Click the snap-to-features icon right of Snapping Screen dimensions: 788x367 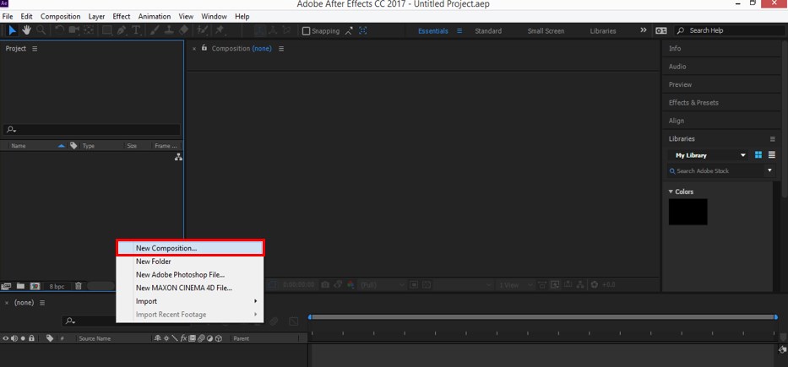click(x=362, y=30)
